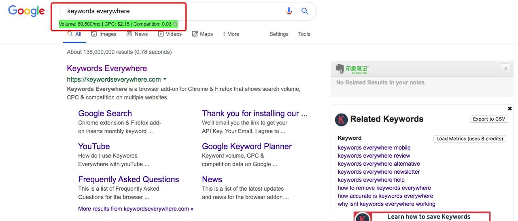
Task: Click the star icon beside Competition metric
Action: 175,24
